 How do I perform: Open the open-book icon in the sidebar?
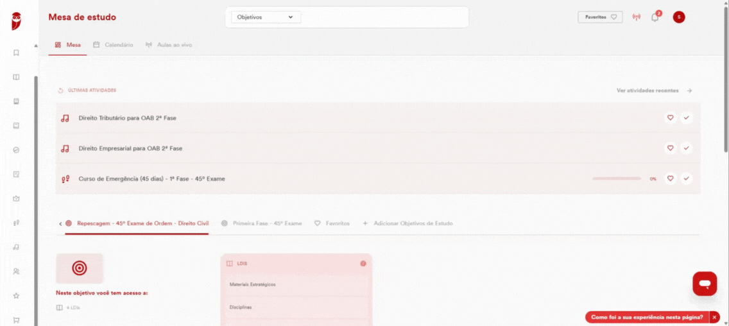click(x=16, y=77)
